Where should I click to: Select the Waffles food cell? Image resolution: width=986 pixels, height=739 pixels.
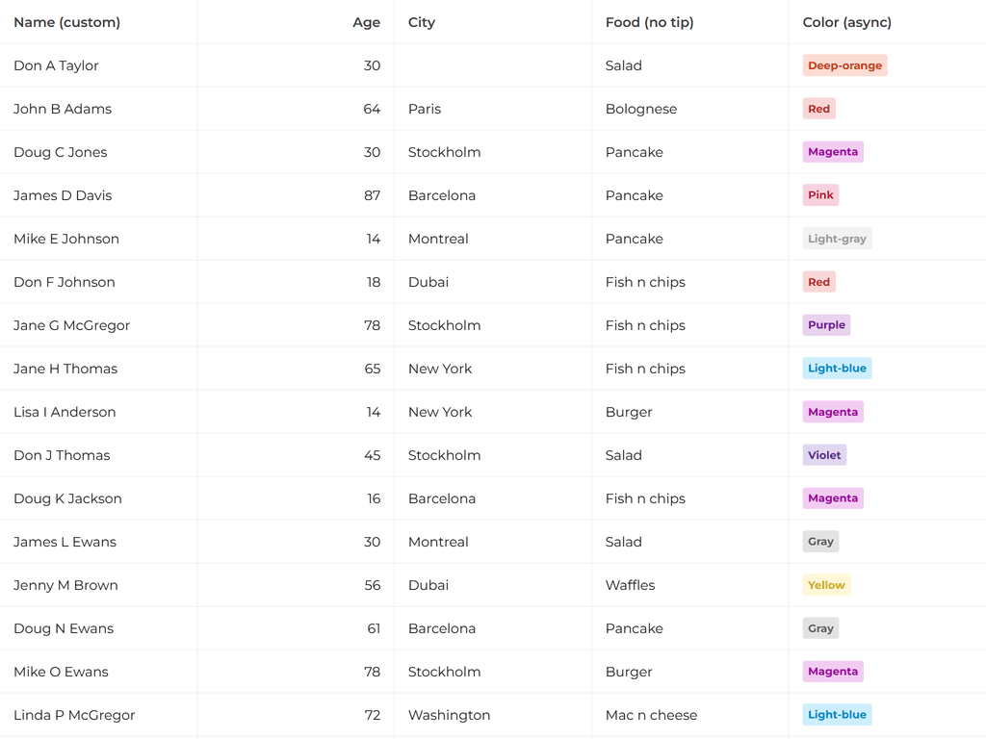pos(630,585)
